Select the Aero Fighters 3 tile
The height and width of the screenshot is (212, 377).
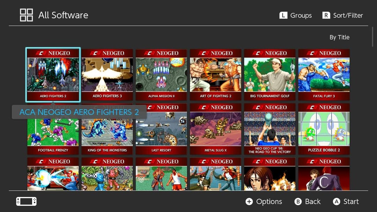(107, 75)
